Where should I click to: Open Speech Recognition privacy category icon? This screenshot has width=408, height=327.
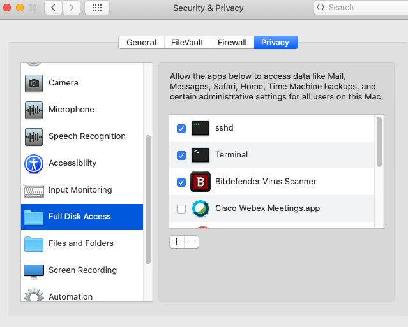click(34, 136)
